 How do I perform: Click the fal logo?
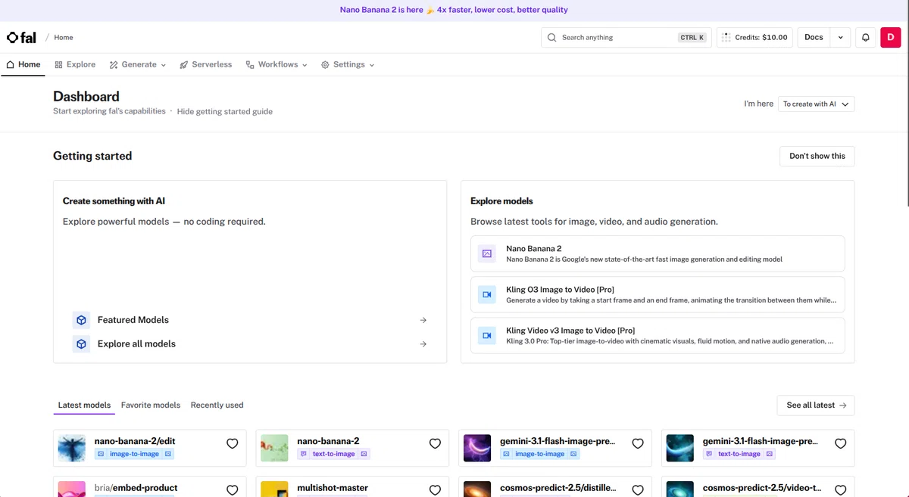[21, 38]
